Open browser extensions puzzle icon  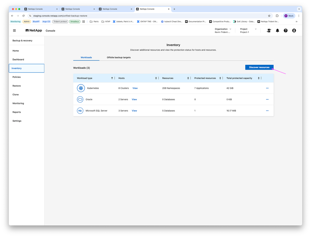pos(277,16)
